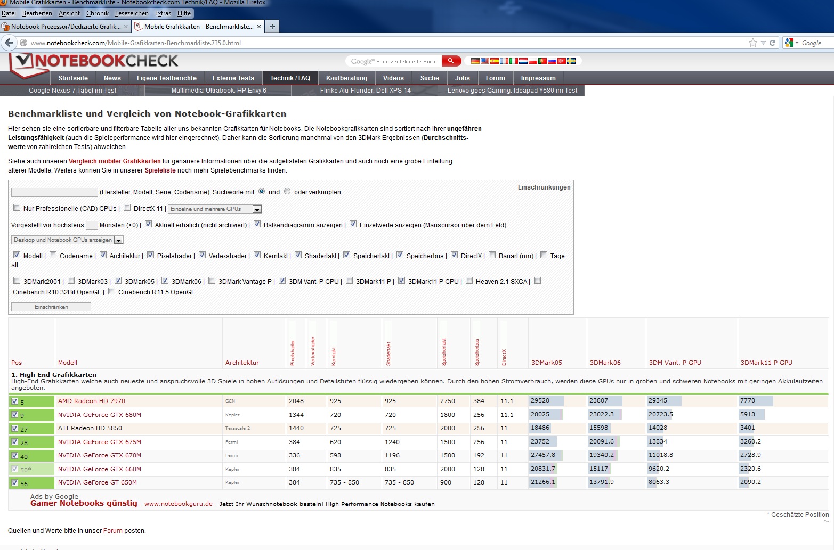Focus the GPU search keyword field
The height and width of the screenshot is (550, 834).
click(x=54, y=192)
